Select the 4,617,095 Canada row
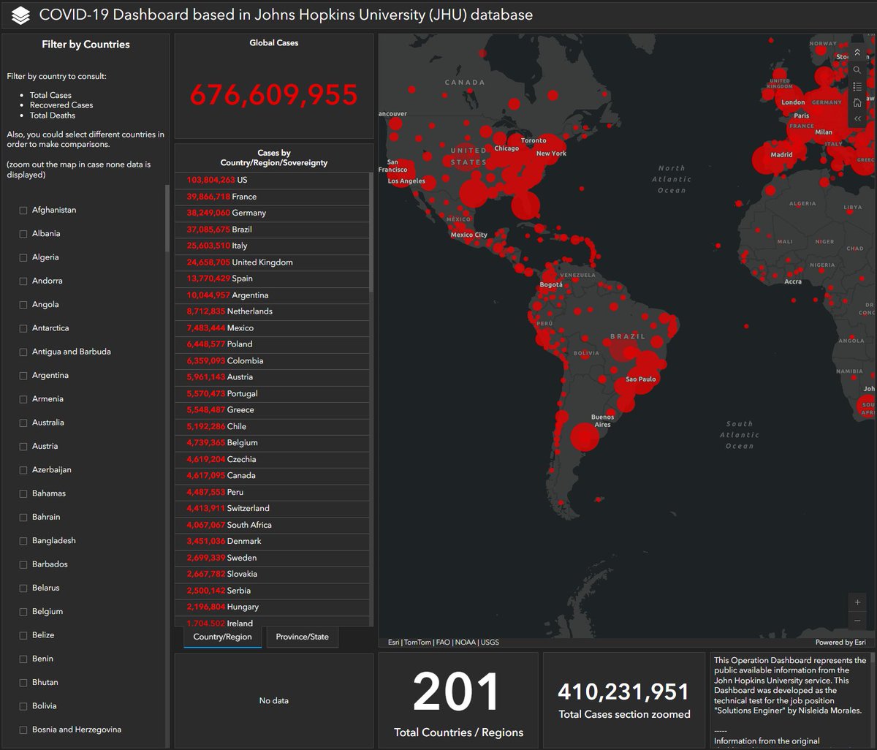This screenshot has width=877, height=750. [x=272, y=476]
